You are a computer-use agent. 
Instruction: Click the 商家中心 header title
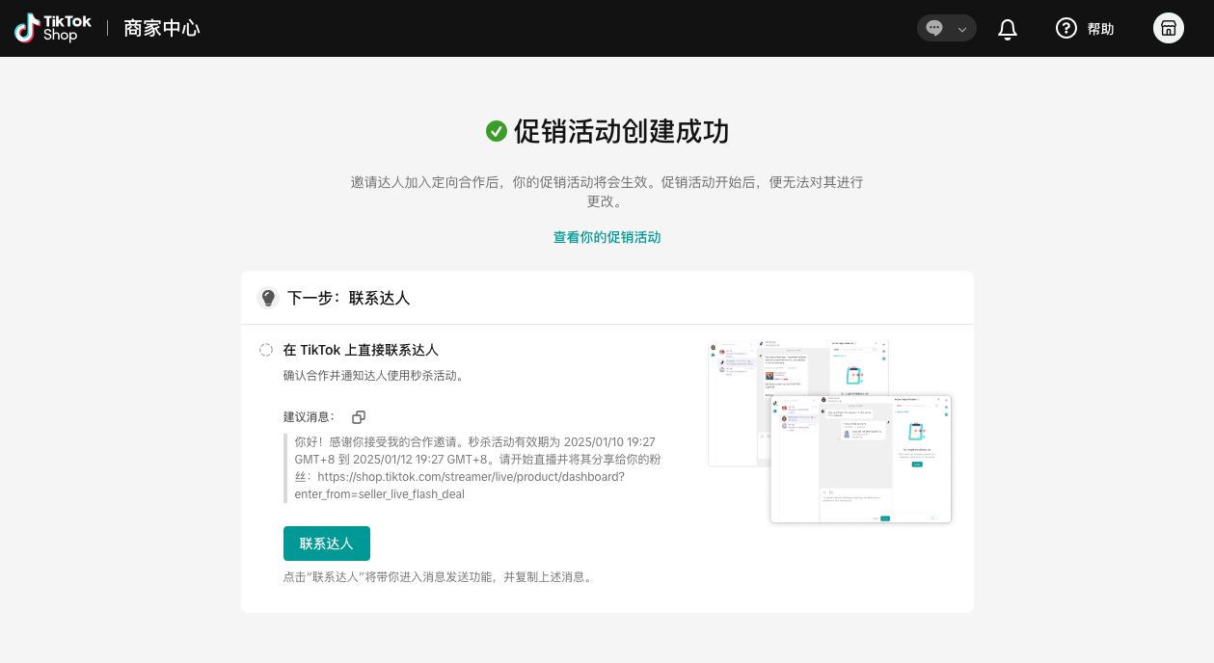[161, 28]
